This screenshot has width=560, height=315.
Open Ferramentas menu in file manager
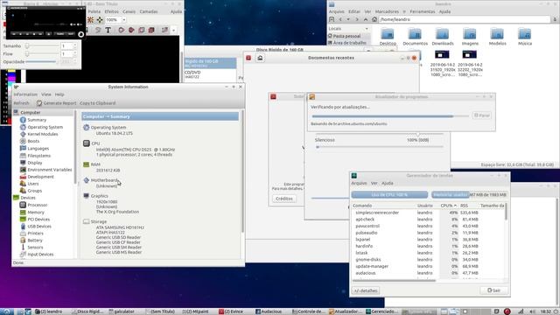[x=422, y=11]
